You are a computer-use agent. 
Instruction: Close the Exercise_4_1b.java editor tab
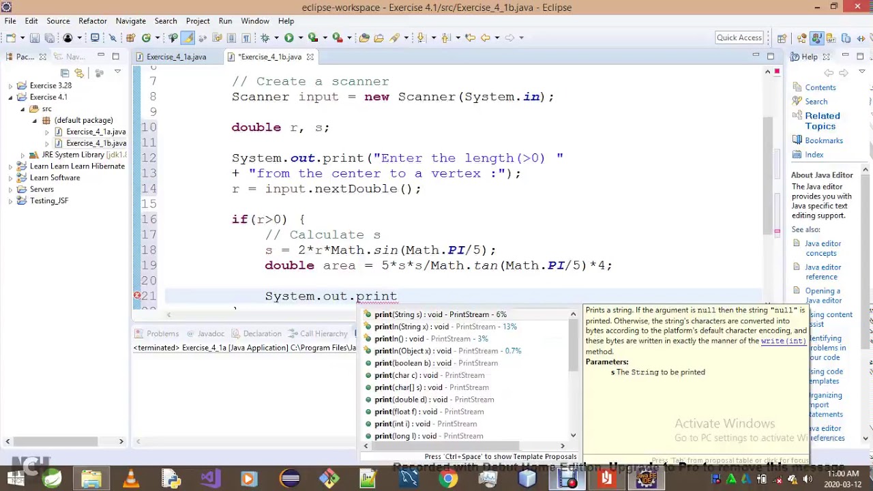coord(310,57)
